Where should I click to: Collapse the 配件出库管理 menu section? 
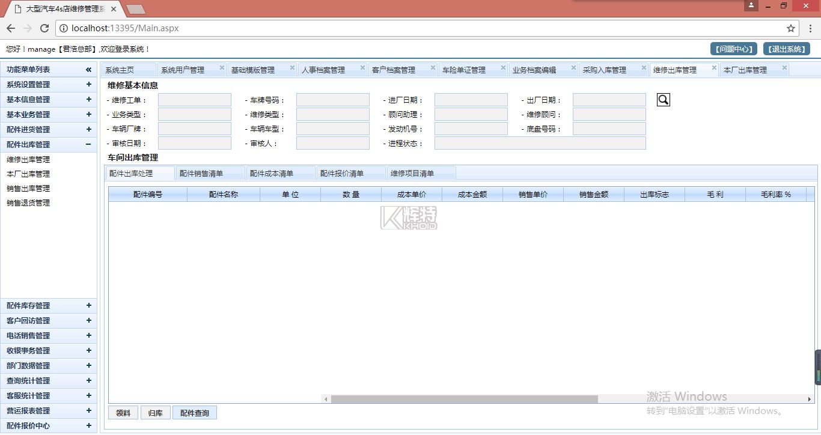click(88, 145)
